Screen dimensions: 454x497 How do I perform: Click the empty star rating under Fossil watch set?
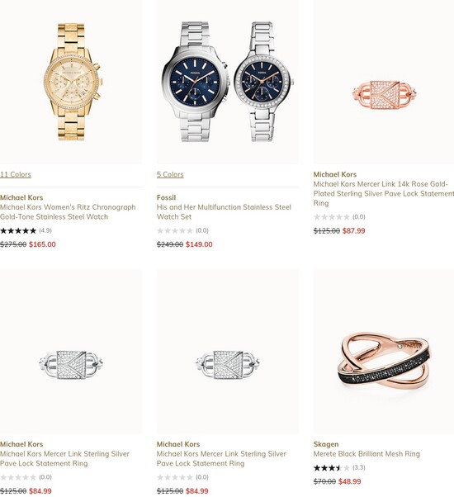coord(182,230)
